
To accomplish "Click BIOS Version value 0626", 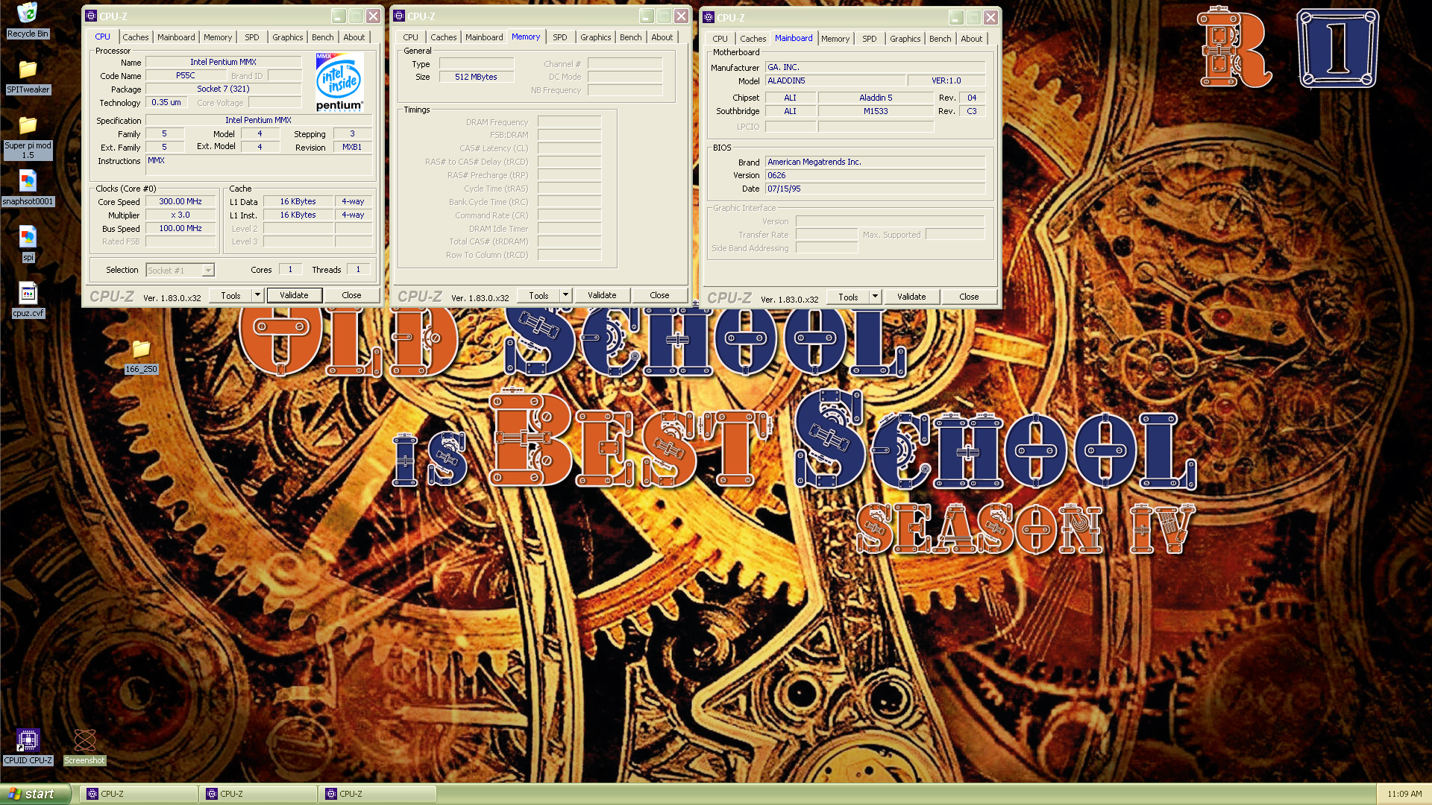I will coord(875,175).
